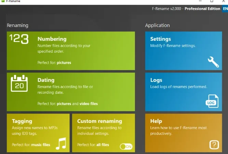Click the wrench icon in Settings tile
This screenshot has height=154, width=228.
pos(213,62)
